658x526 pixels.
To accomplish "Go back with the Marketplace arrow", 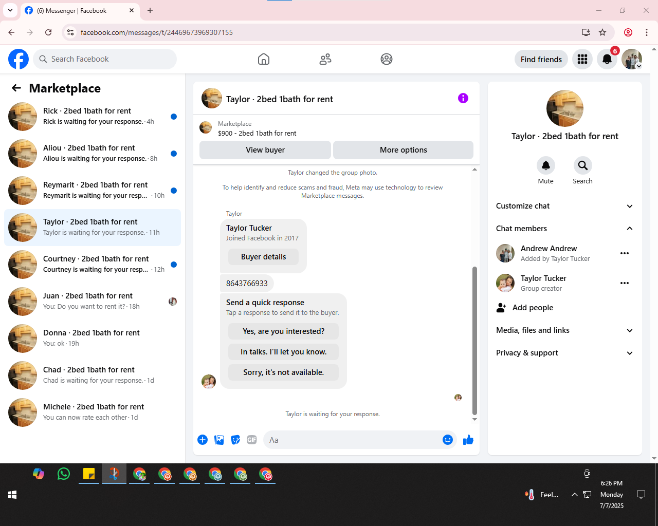I will coord(16,88).
